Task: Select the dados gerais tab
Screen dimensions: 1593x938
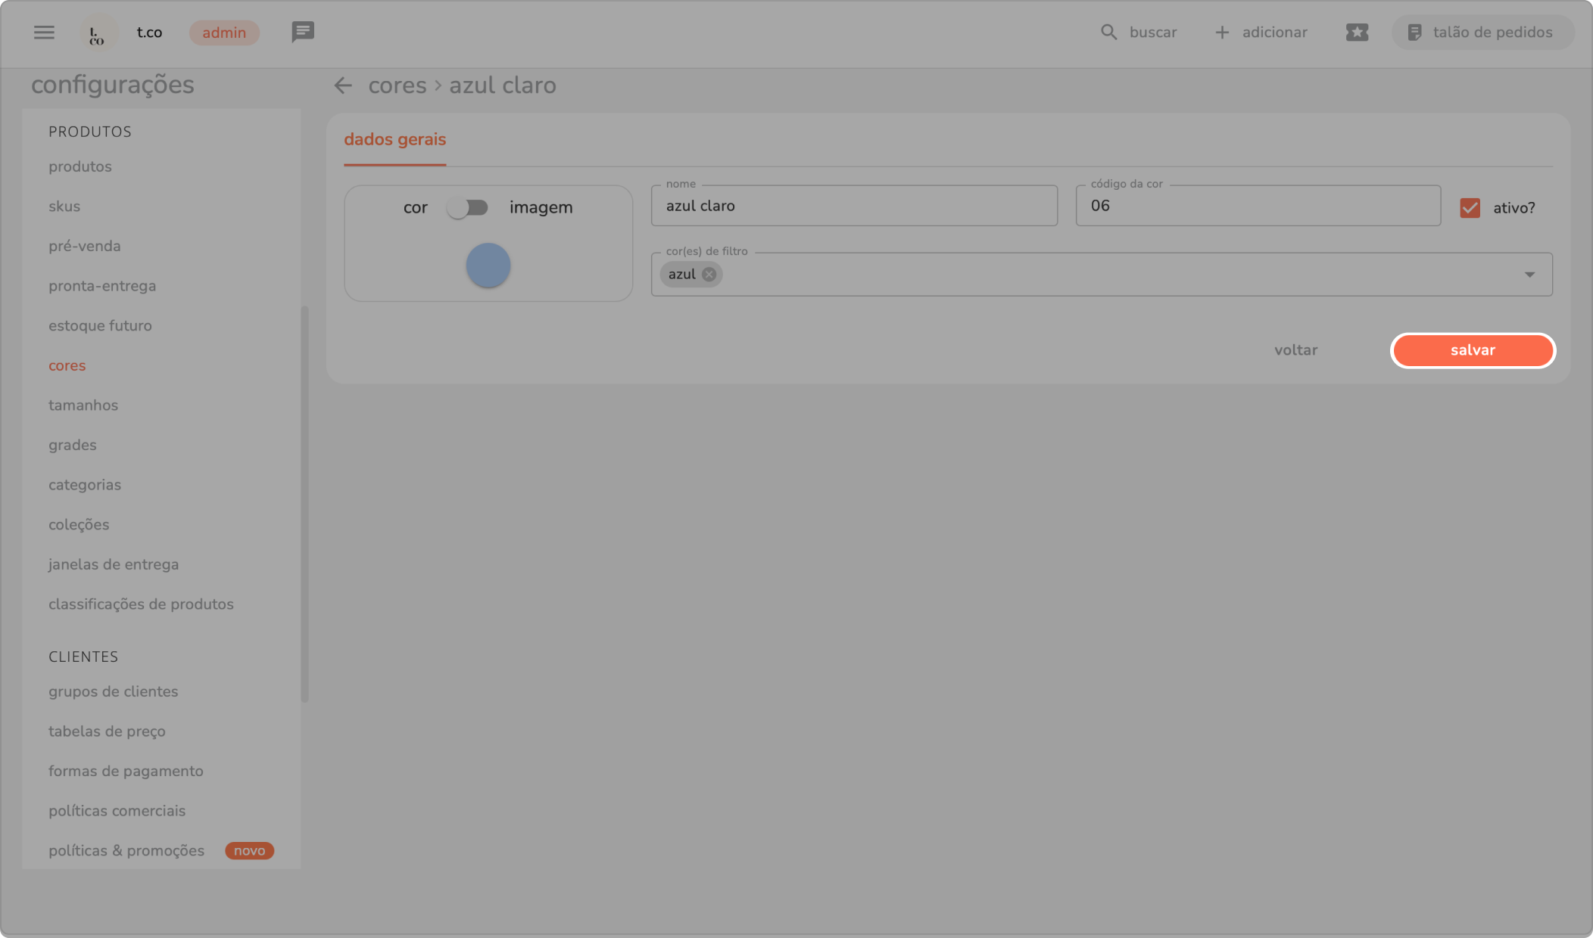Action: coord(394,140)
